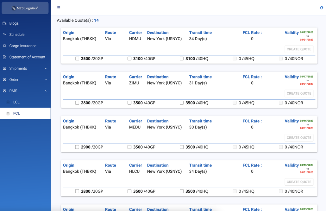Expand the Shipments menu chevron
The width and height of the screenshot is (326, 211).
(x=46, y=68)
